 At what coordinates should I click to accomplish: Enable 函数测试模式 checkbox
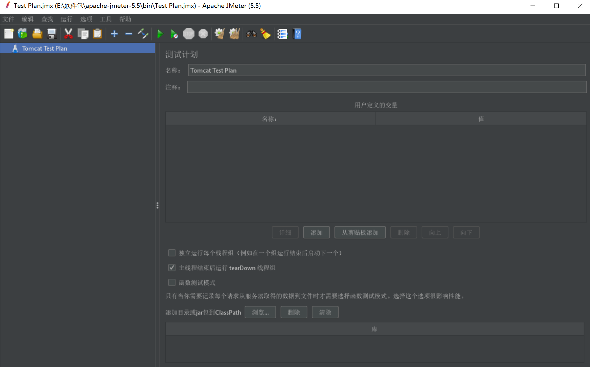[x=172, y=282]
